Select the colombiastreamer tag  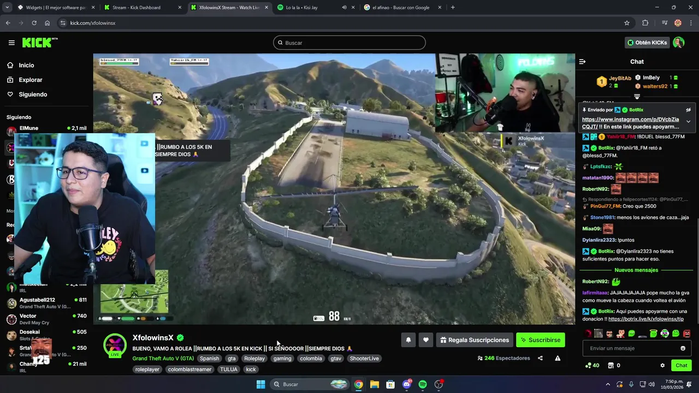click(189, 370)
